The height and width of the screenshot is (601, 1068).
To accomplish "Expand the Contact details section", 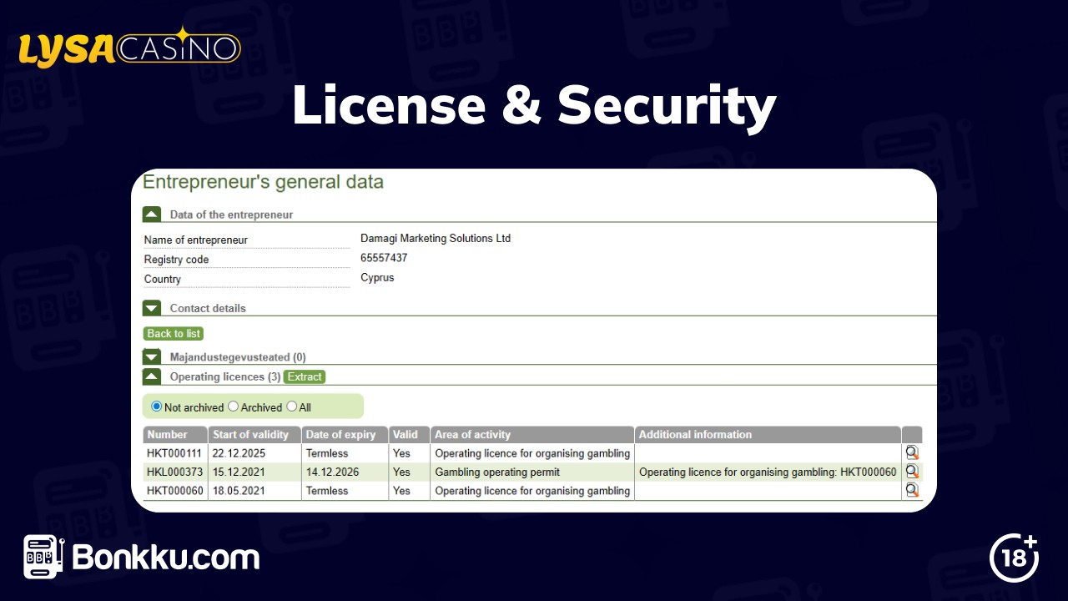I will (x=152, y=308).
